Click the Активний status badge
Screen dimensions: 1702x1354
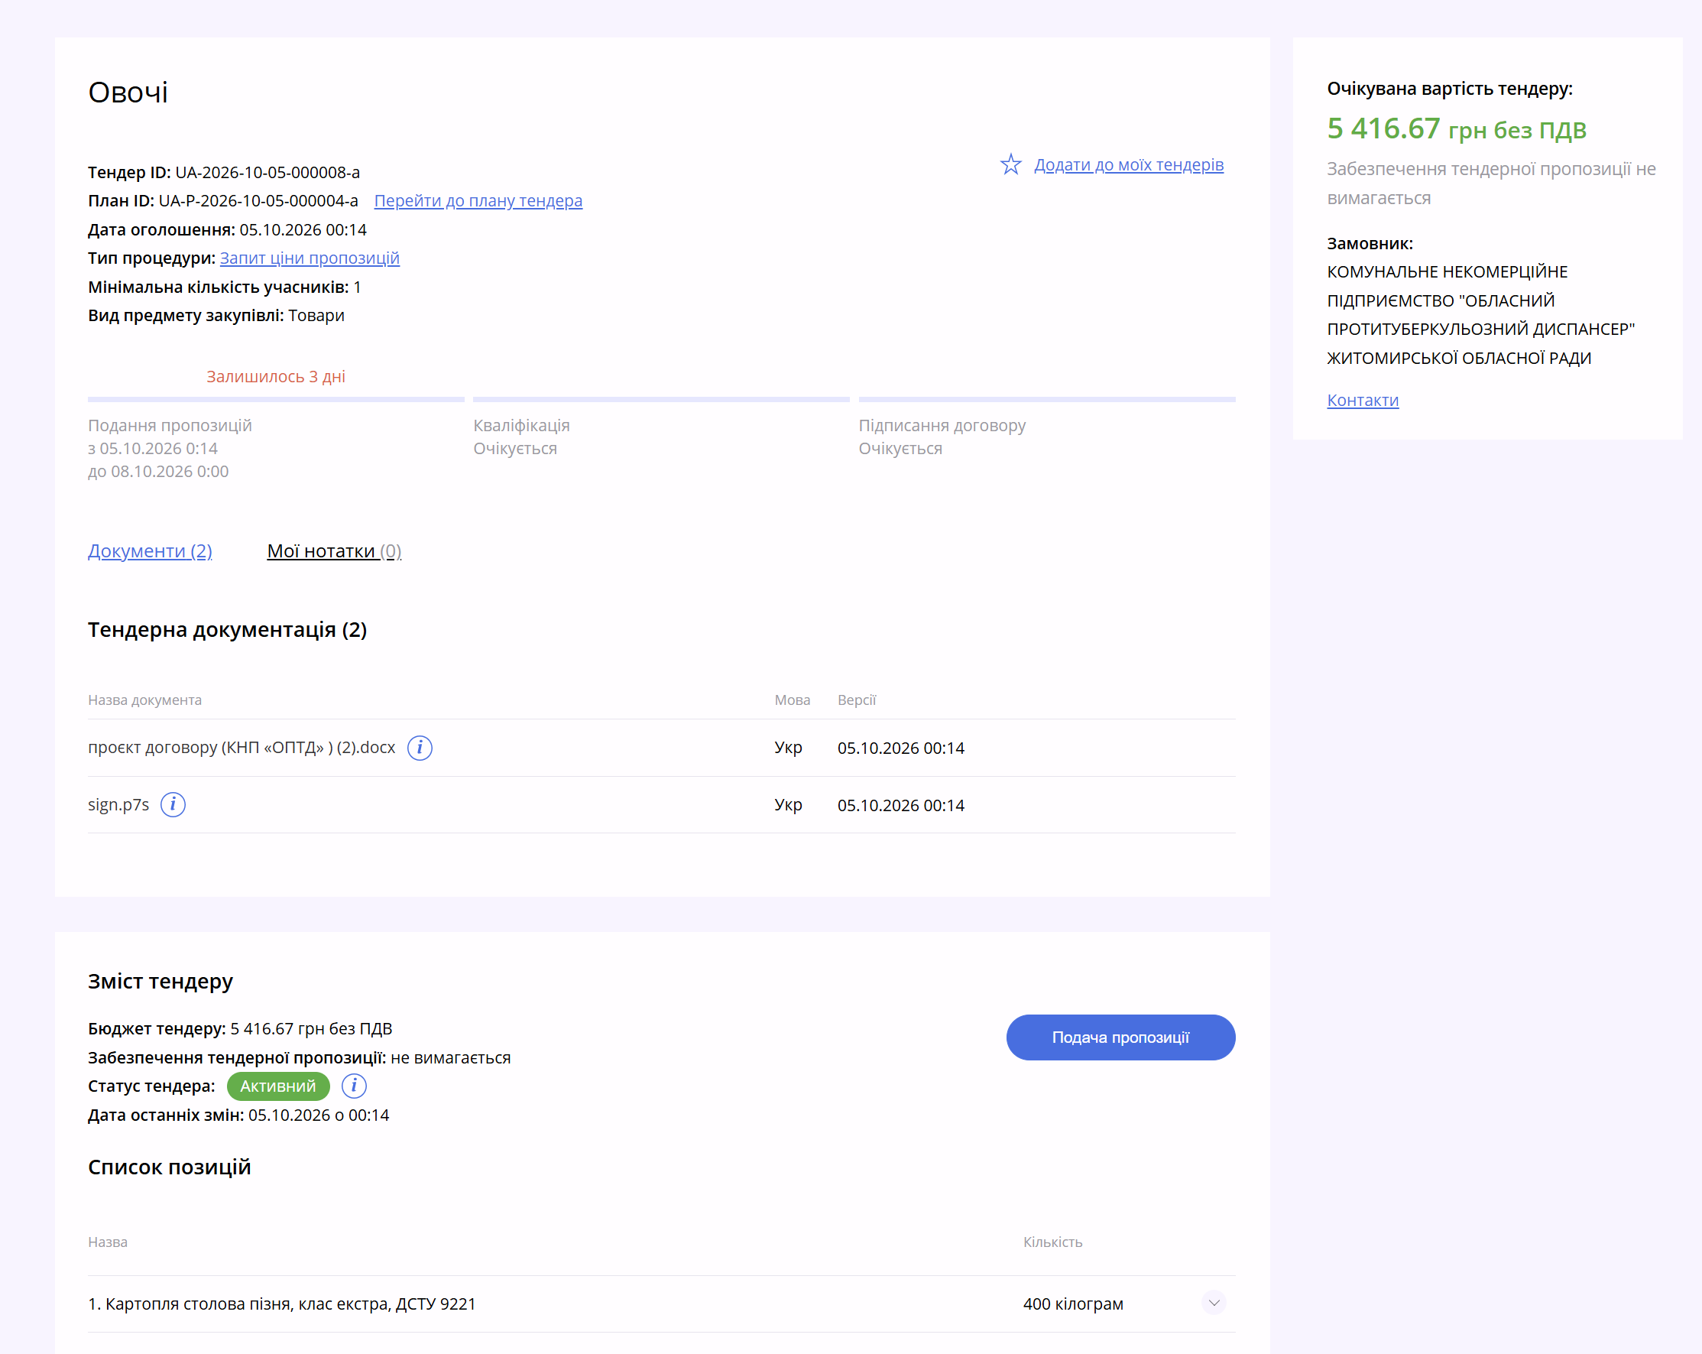[x=278, y=1086]
